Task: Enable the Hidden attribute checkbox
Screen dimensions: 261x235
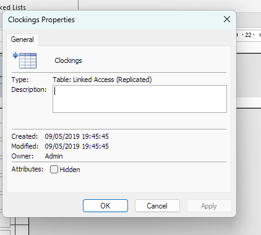Action: point(54,170)
